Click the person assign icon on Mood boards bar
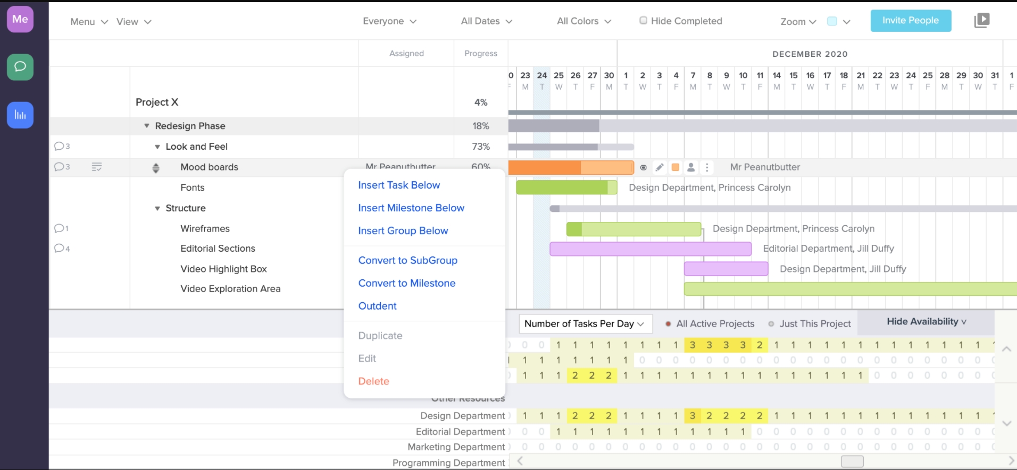Viewport: 1017px width, 470px height. [x=691, y=167]
